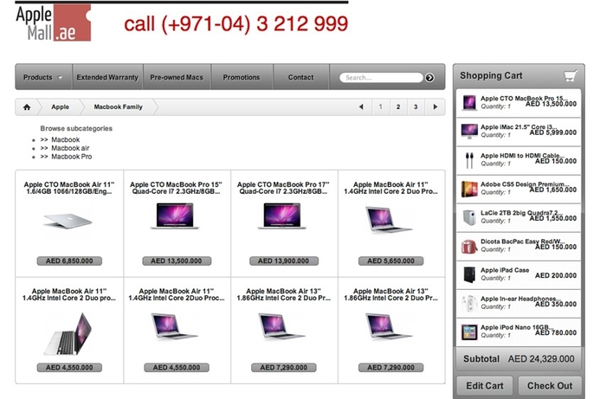600x399 pixels.
Task: Click the iPod Nano cart thumbnail icon
Action: point(469,332)
